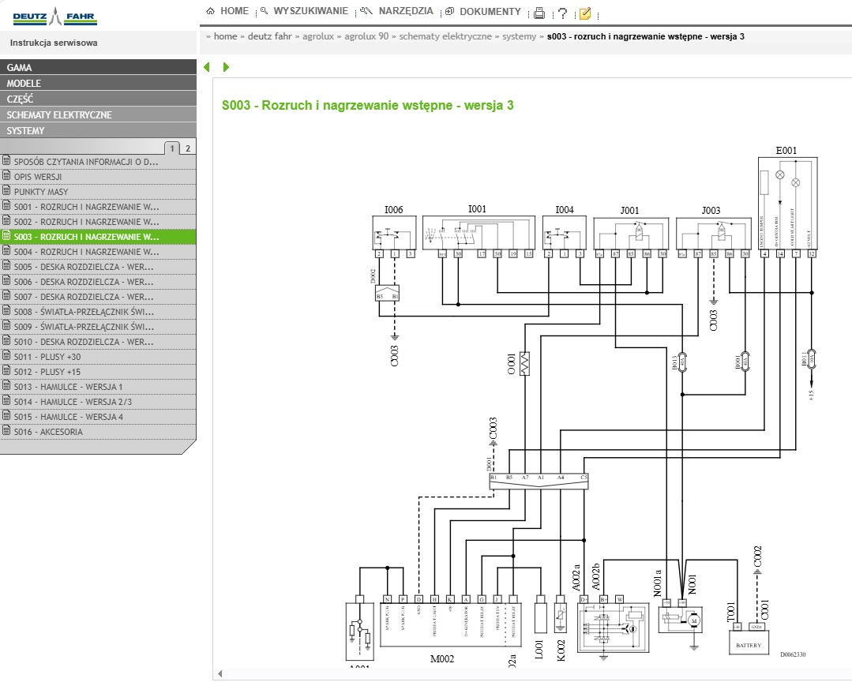Click document icon beside OPIS WERSJI
Screen dimensions: 852x686
tap(6, 175)
